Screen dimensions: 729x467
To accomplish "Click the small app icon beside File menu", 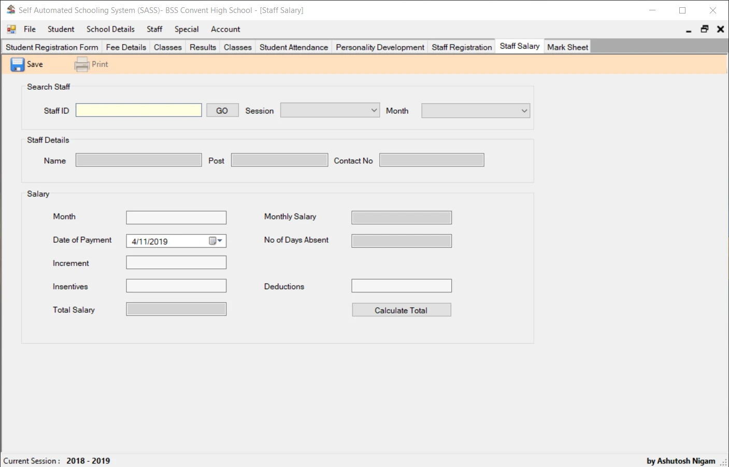I will tap(10, 29).
